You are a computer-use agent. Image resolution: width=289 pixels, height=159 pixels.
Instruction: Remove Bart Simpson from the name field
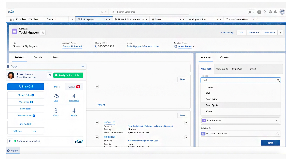277,120
